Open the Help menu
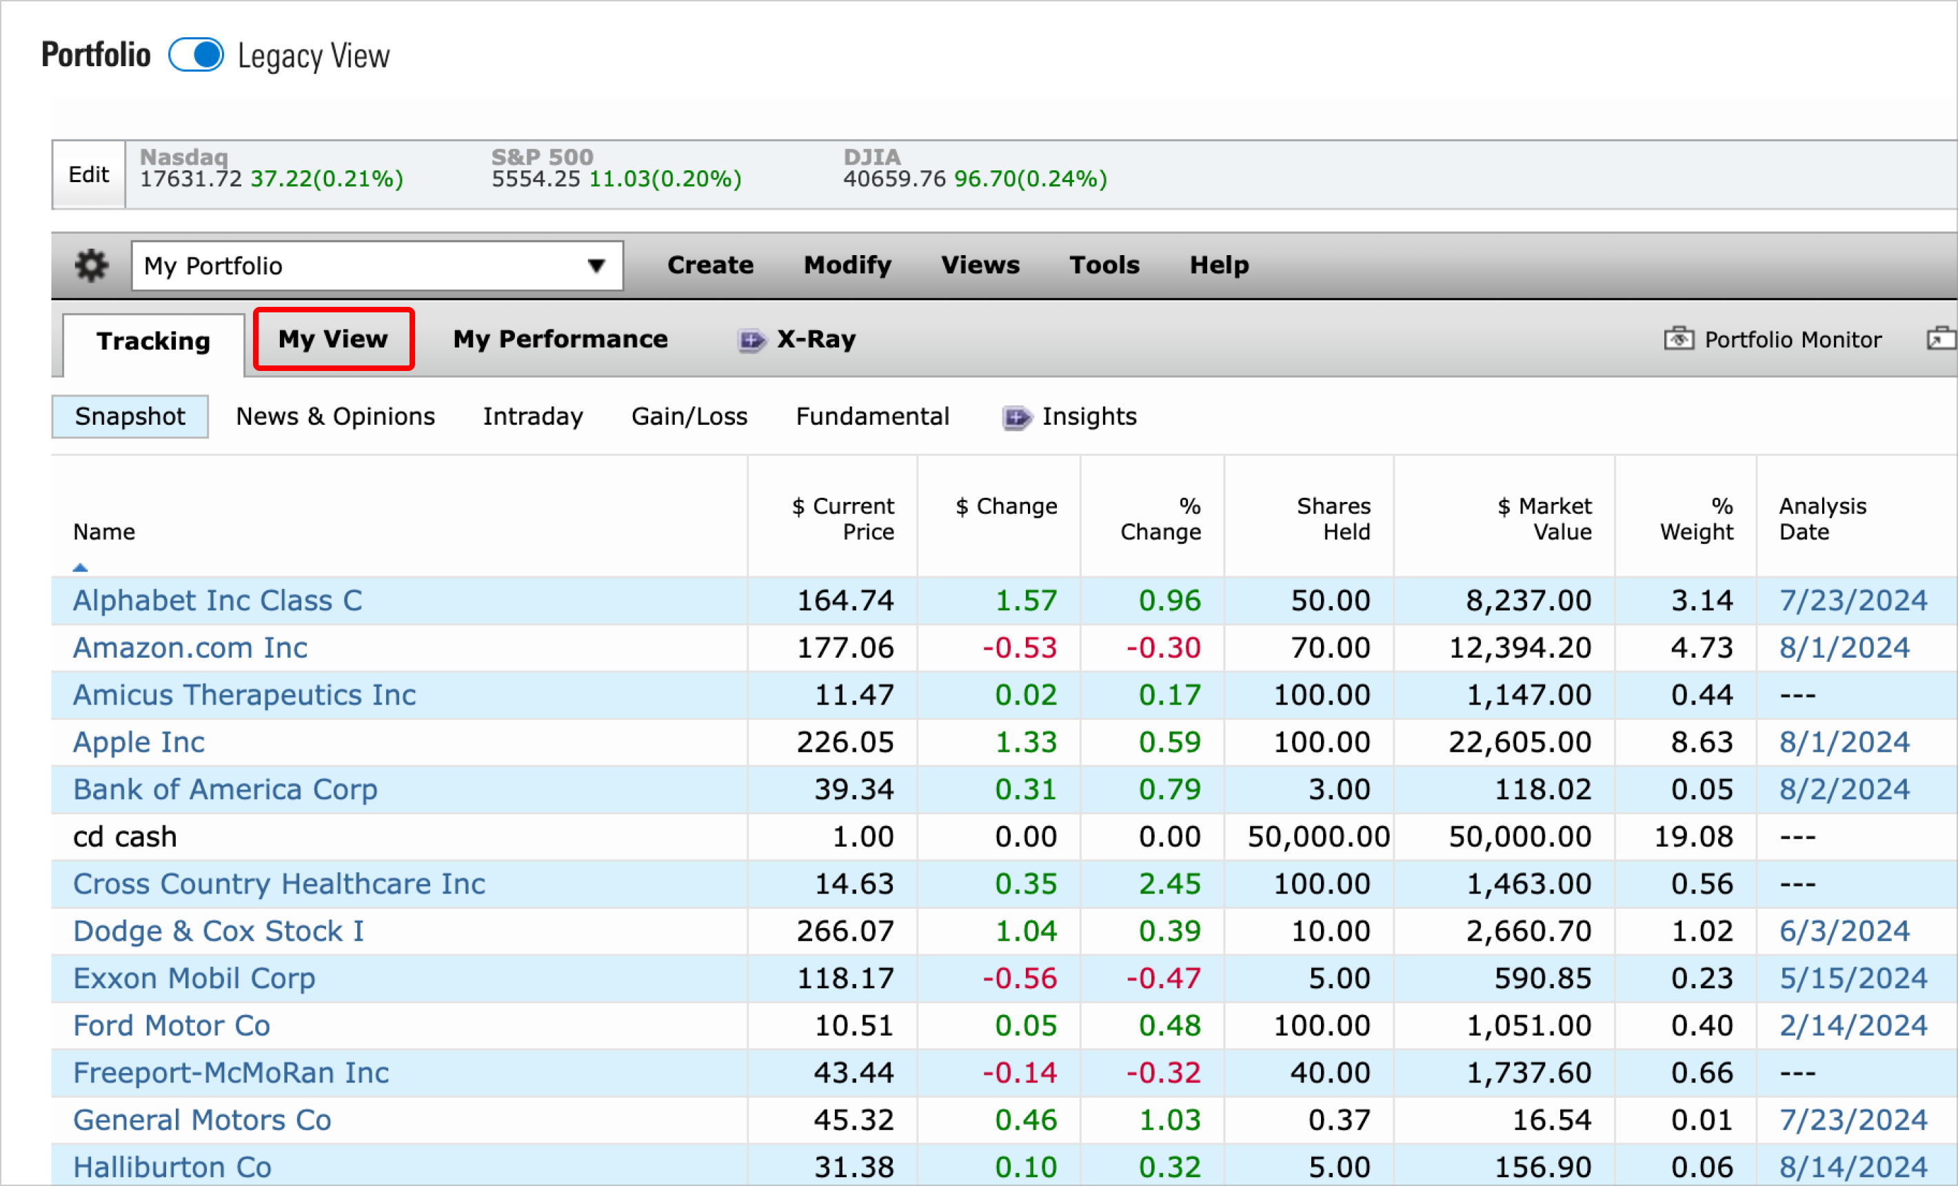Image resolution: width=1958 pixels, height=1186 pixels. (x=1219, y=265)
